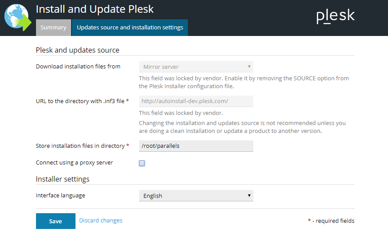Viewport: 388px width, 236px height.
Task: Click the English language combo box
Action: click(x=196, y=196)
